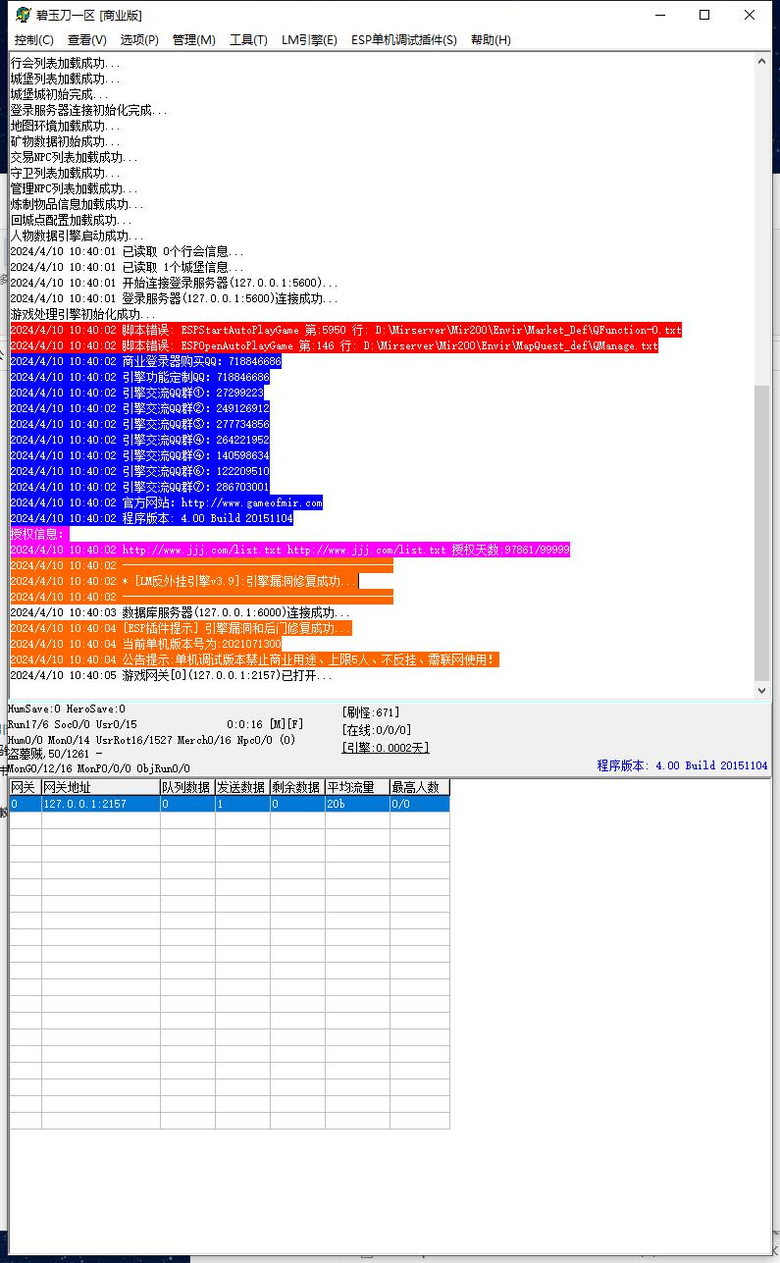
Task: Click the 队列数据 column header
Action: pos(187,787)
